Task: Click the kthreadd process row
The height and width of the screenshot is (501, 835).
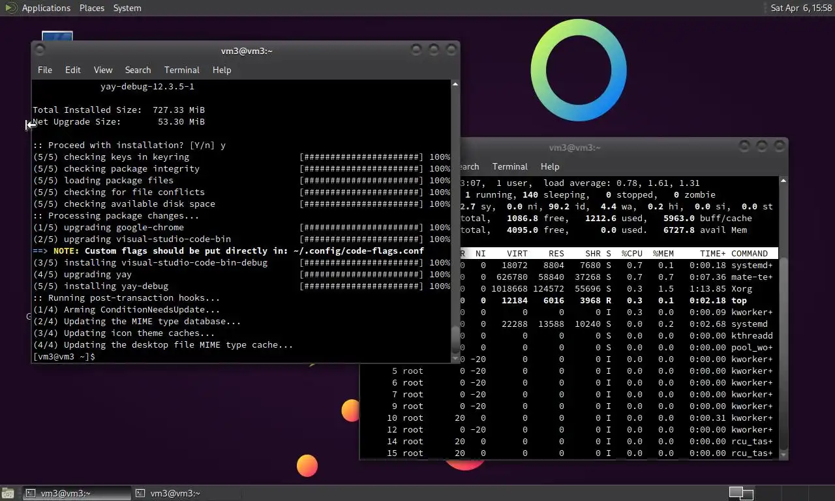Action: tap(618, 335)
